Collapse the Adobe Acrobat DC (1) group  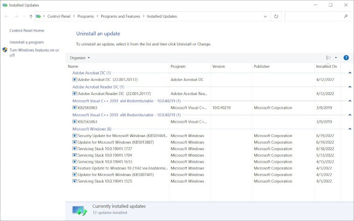coord(350,73)
